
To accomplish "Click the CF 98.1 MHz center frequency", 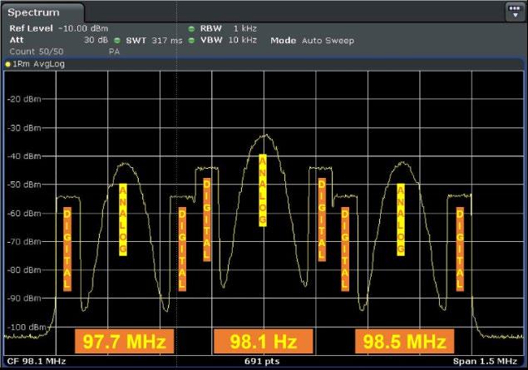I will pos(37,362).
